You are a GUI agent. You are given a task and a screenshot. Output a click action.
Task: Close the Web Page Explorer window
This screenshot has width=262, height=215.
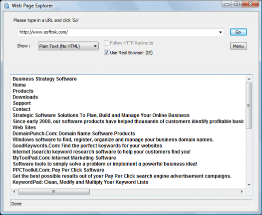coord(251,4)
